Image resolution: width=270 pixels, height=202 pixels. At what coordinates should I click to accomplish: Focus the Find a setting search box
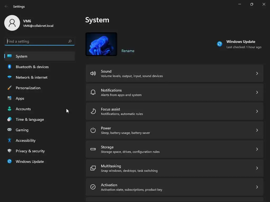click(37, 41)
